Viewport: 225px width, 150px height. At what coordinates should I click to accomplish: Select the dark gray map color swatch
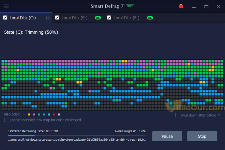coord(24,115)
